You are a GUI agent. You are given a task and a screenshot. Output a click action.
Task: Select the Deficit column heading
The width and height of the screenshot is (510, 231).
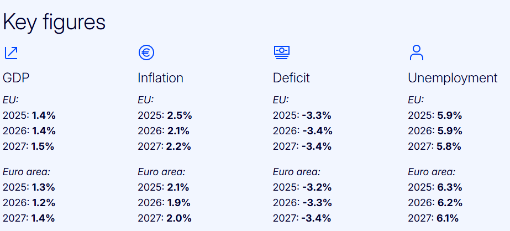tap(291, 78)
